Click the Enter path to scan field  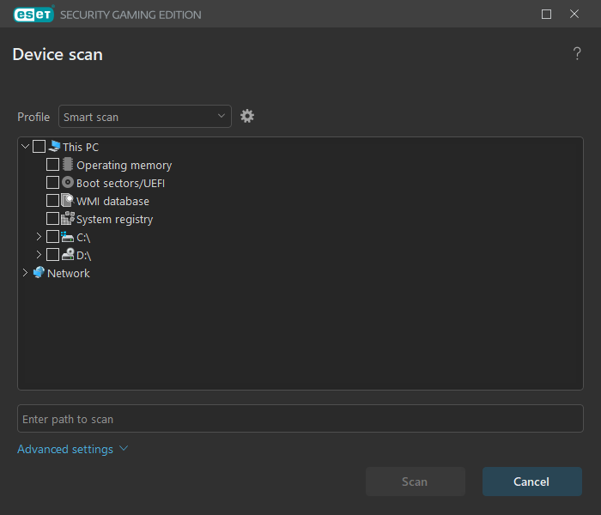point(300,419)
